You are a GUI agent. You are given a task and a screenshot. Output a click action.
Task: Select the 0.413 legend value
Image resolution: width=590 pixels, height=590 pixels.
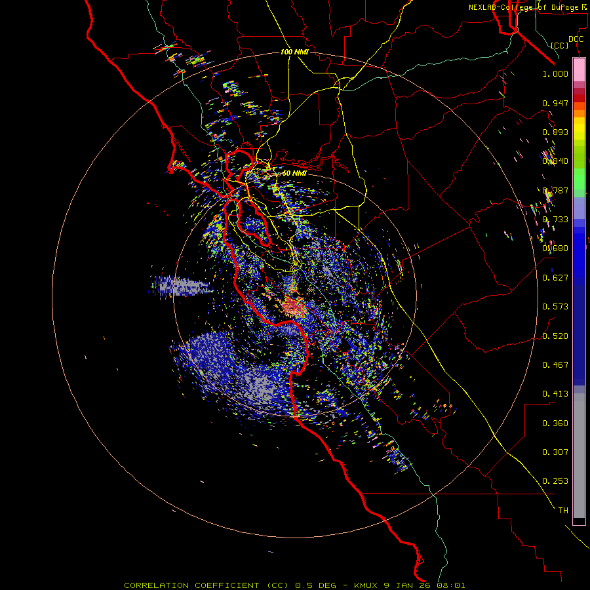[x=555, y=394]
